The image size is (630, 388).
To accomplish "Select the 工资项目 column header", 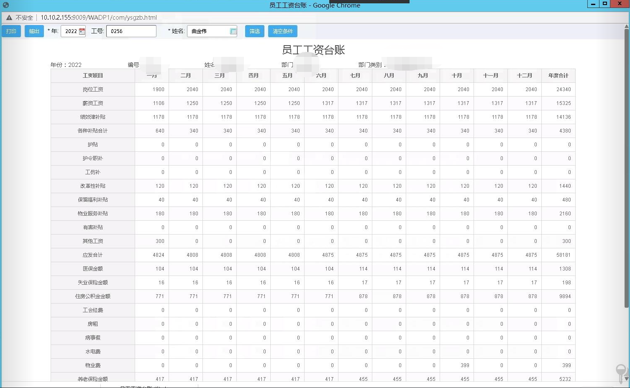I will [x=93, y=76].
